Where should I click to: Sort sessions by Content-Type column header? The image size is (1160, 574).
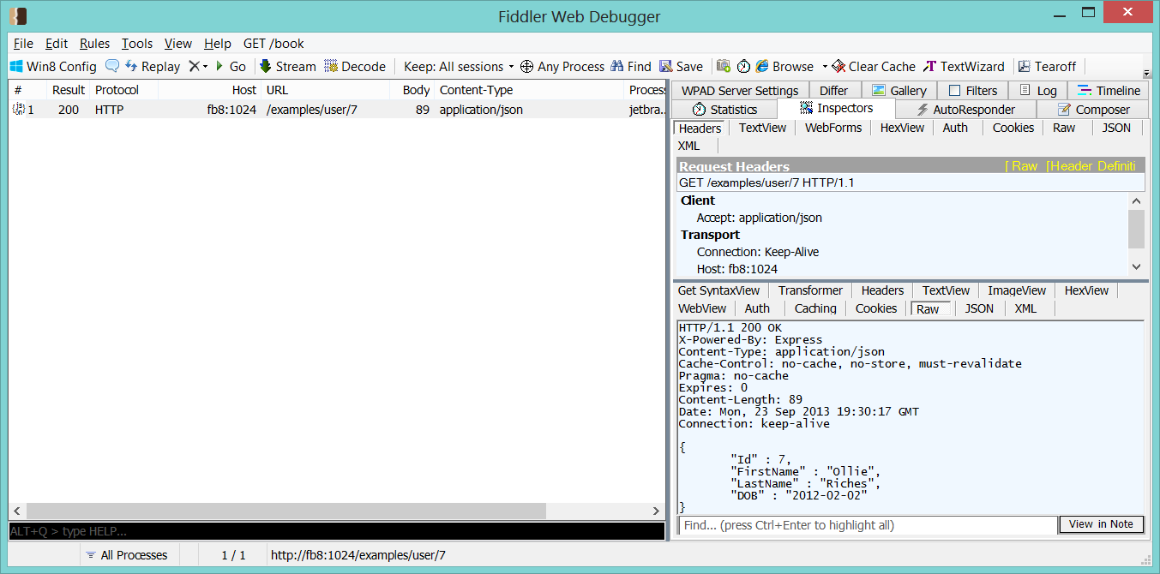(529, 90)
